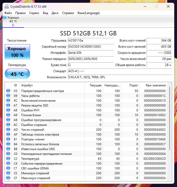This screenshot has height=187, width=177.
Task: Open the Вид menu
Action: [x=45, y=13]
